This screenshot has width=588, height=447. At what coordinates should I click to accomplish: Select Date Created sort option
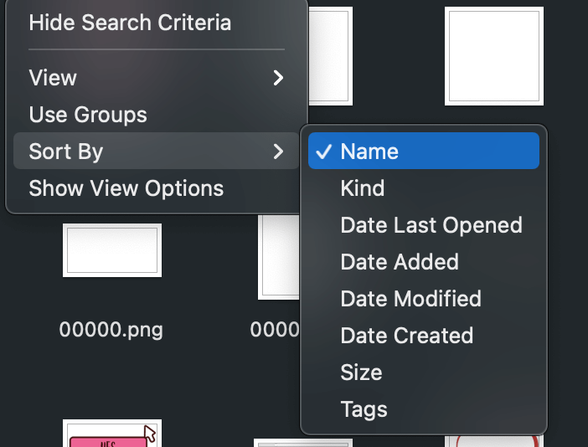coord(407,336)
